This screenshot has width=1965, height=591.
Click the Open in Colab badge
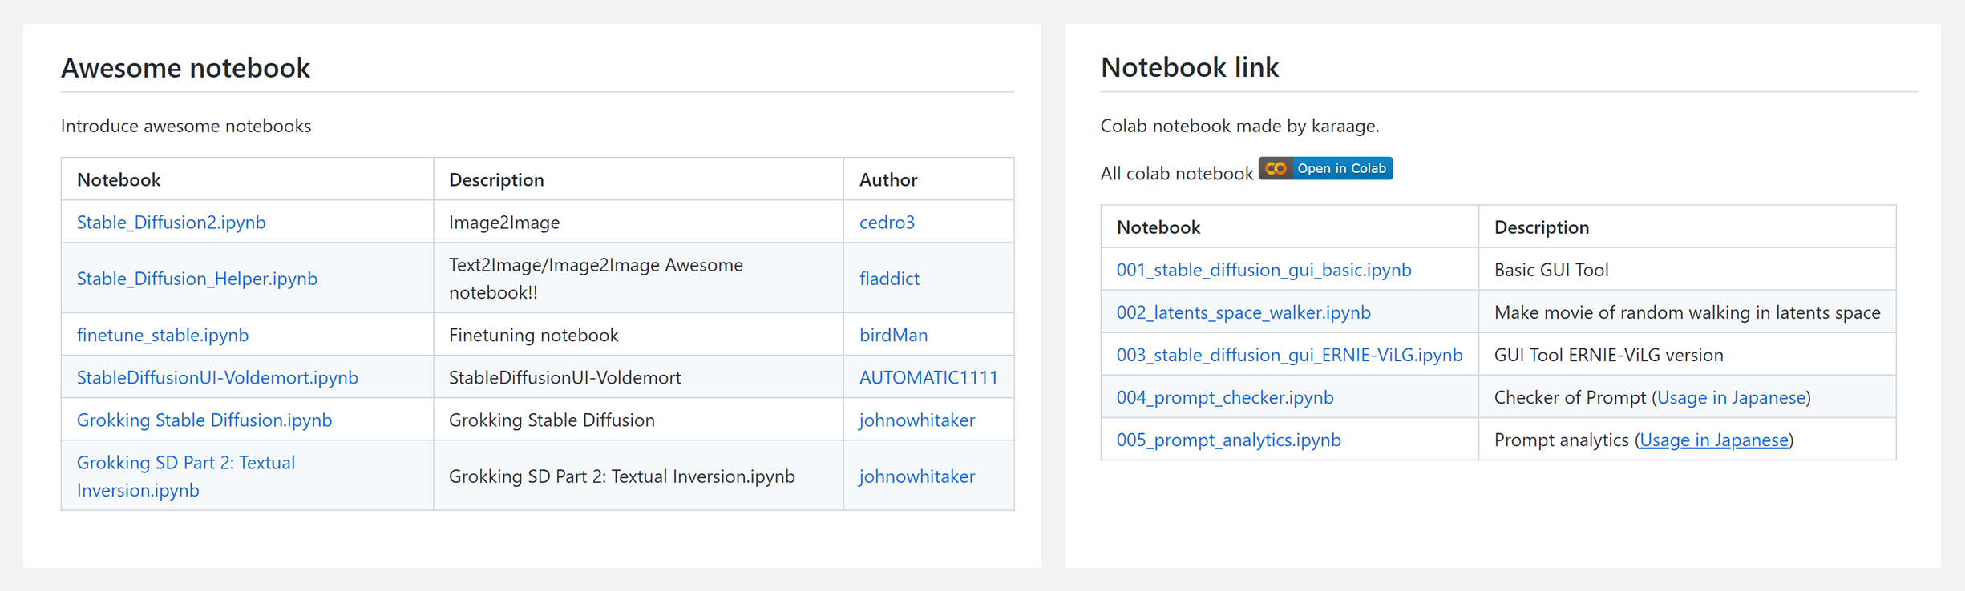[1325, 169]
